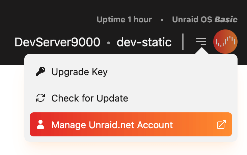Click the Uptime 1 hour label
The height and width of the screenshot is (155, 247).
click(x=124, y=20)
